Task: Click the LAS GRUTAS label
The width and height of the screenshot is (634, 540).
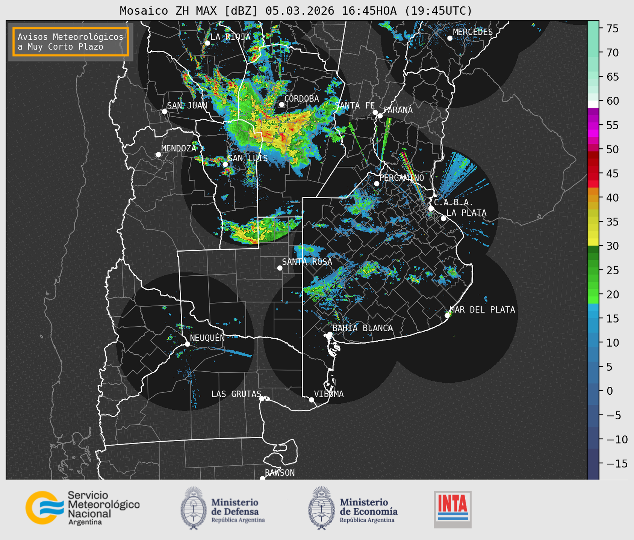Action: [236, 394]
